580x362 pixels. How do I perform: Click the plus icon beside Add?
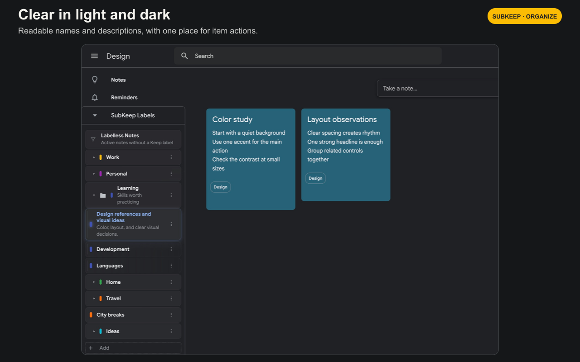(x=91, y=348)
